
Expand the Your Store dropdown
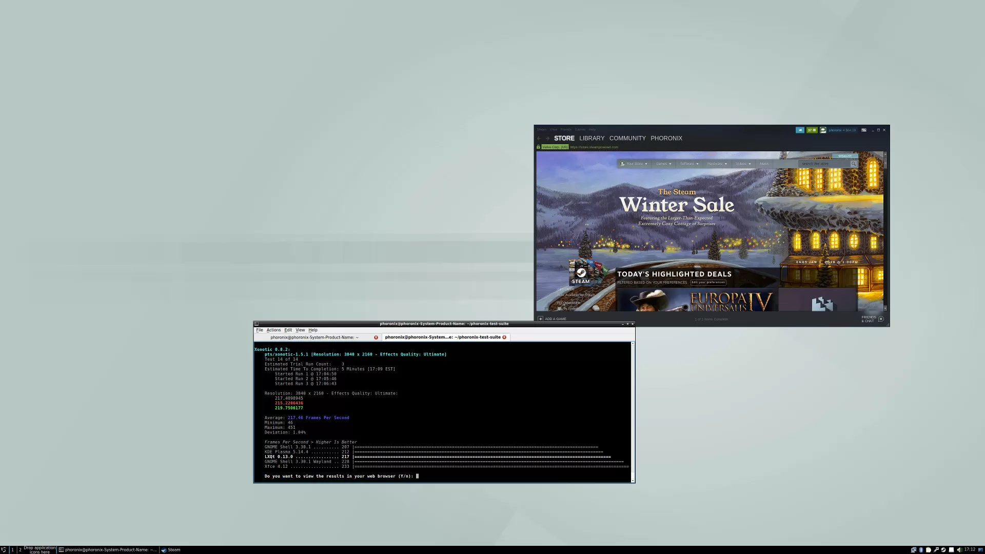point(634,164)
